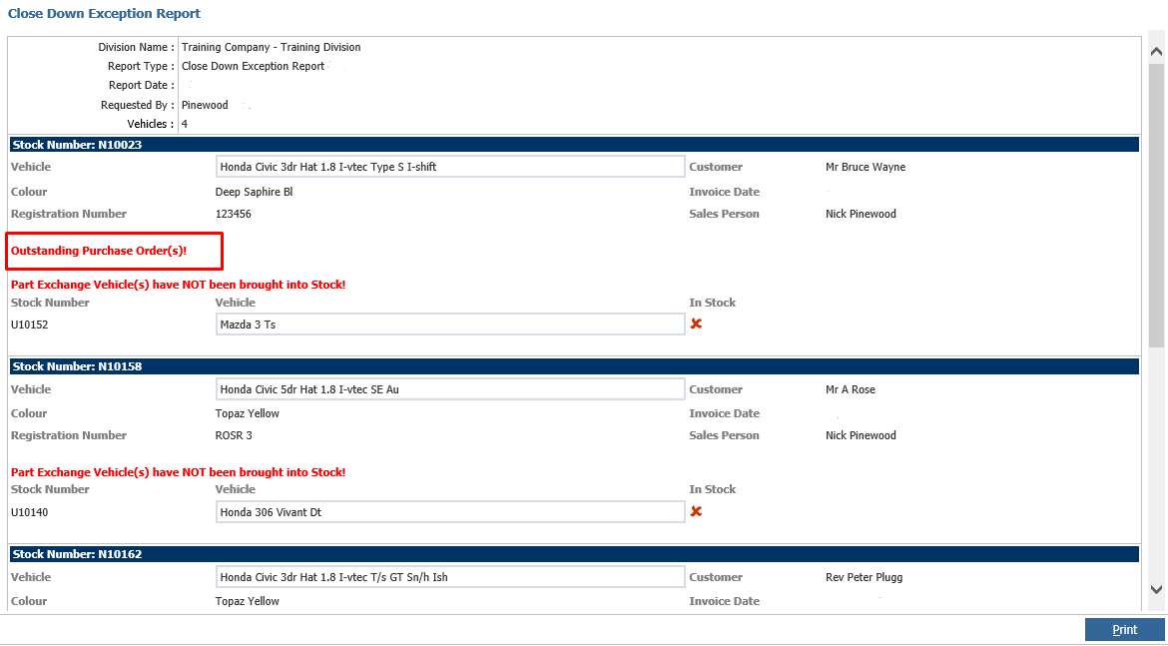
Task: Click the red X beside Mazda 3 Ts
Action: pyautogui.click(x=696, y=323)
